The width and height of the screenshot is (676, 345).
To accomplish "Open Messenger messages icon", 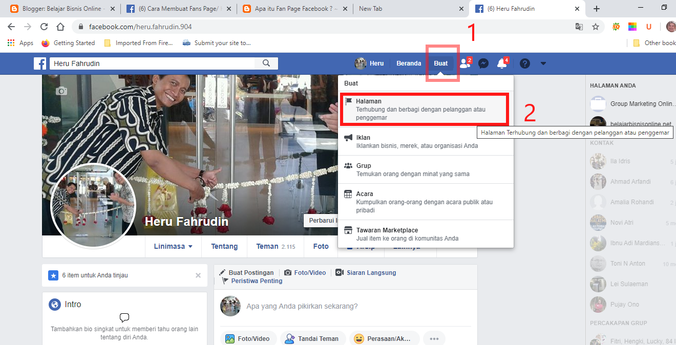I will 483,63.
